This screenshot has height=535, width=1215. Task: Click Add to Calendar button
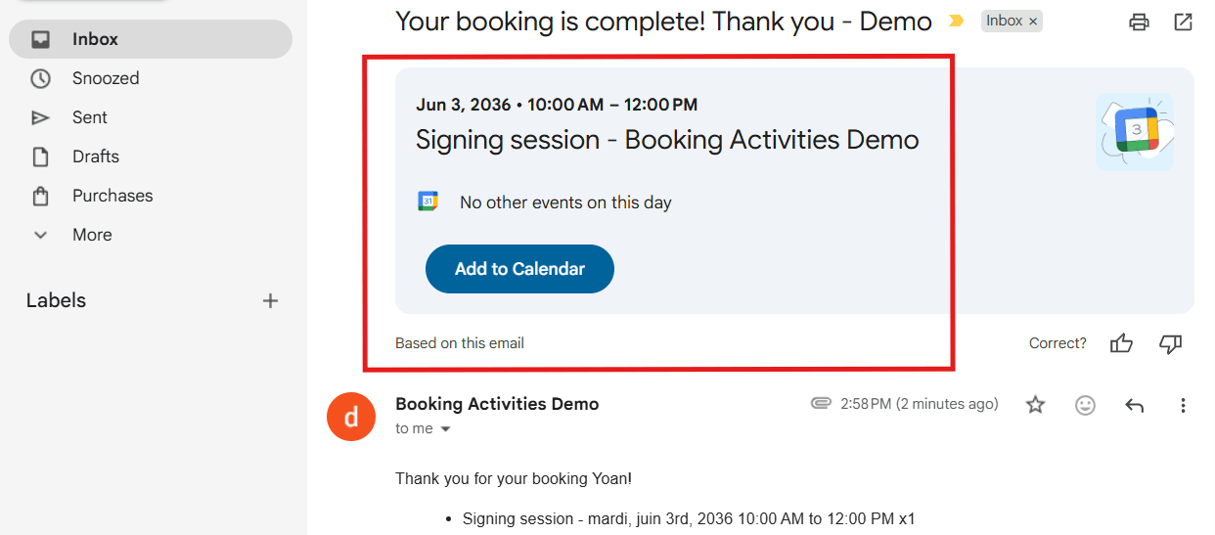tap(519, 269)
